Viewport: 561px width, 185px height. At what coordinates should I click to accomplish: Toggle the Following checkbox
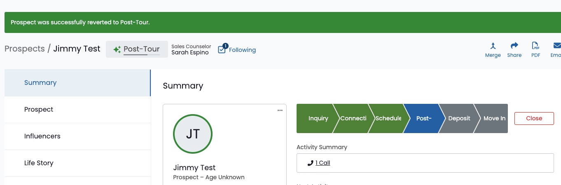222,49
